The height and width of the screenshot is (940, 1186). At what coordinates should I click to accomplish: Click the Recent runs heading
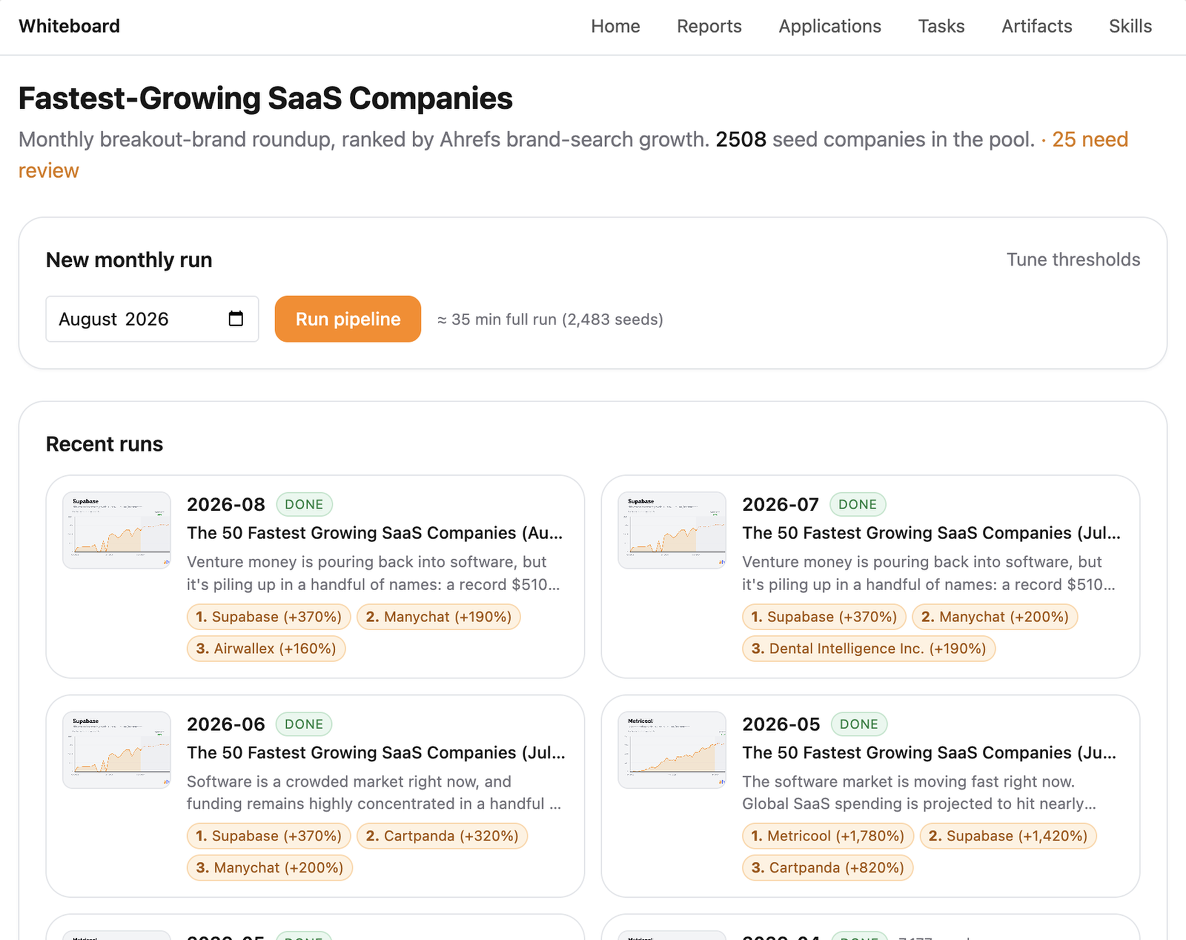[104, 444]
